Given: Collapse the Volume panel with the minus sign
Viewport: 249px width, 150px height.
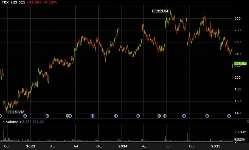Looking at the screenshot, I should pos(4,122).
